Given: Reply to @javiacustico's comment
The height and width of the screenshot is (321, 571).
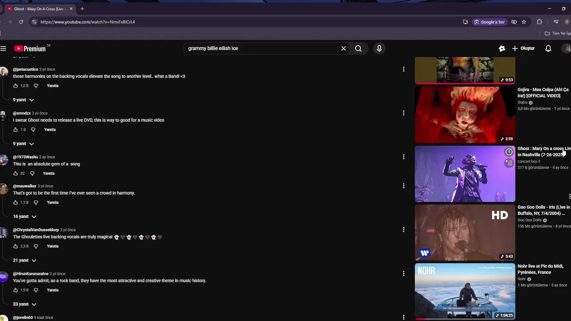Looking at the screenshot, I should [53, 86].
